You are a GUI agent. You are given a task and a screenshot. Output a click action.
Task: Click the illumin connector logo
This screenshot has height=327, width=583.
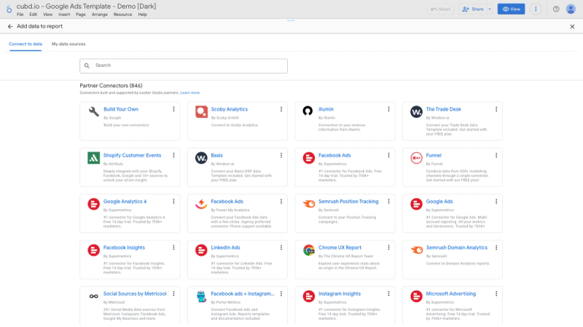308,111
